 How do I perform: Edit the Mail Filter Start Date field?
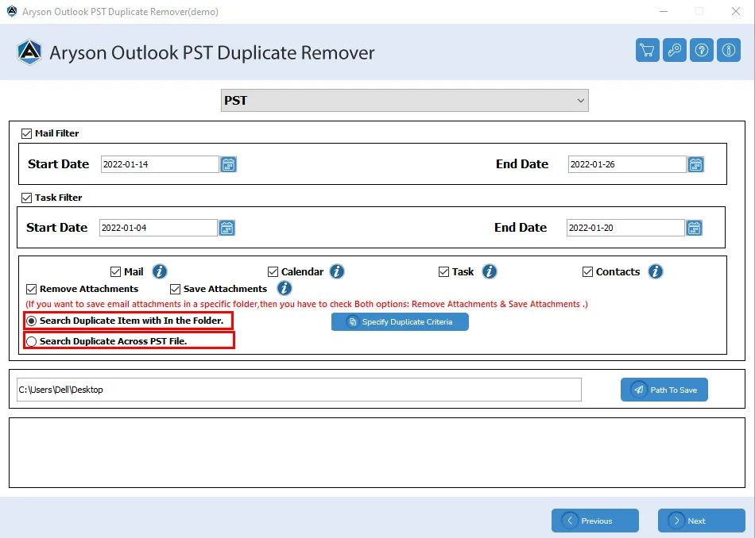[x=160, y=164]
